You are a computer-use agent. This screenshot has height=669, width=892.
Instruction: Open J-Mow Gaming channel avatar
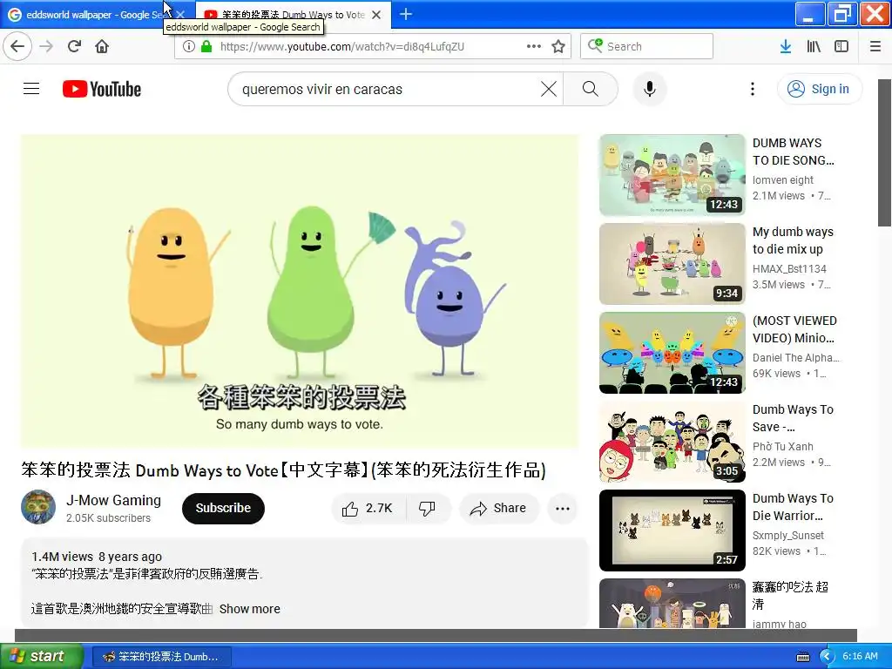pos(38,507)
